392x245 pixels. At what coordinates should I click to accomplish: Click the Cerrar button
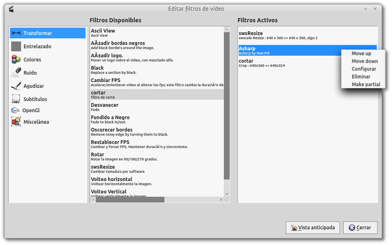coord(360,228)
